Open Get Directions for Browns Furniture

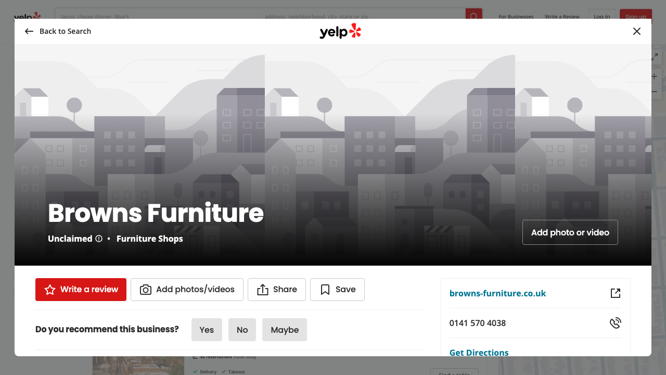point(479,353)
